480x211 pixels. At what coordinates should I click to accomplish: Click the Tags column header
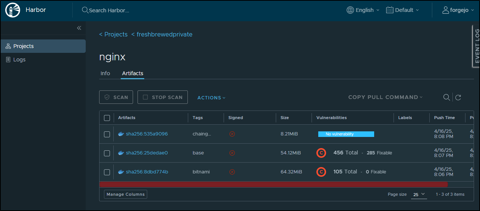coord(198,118)
